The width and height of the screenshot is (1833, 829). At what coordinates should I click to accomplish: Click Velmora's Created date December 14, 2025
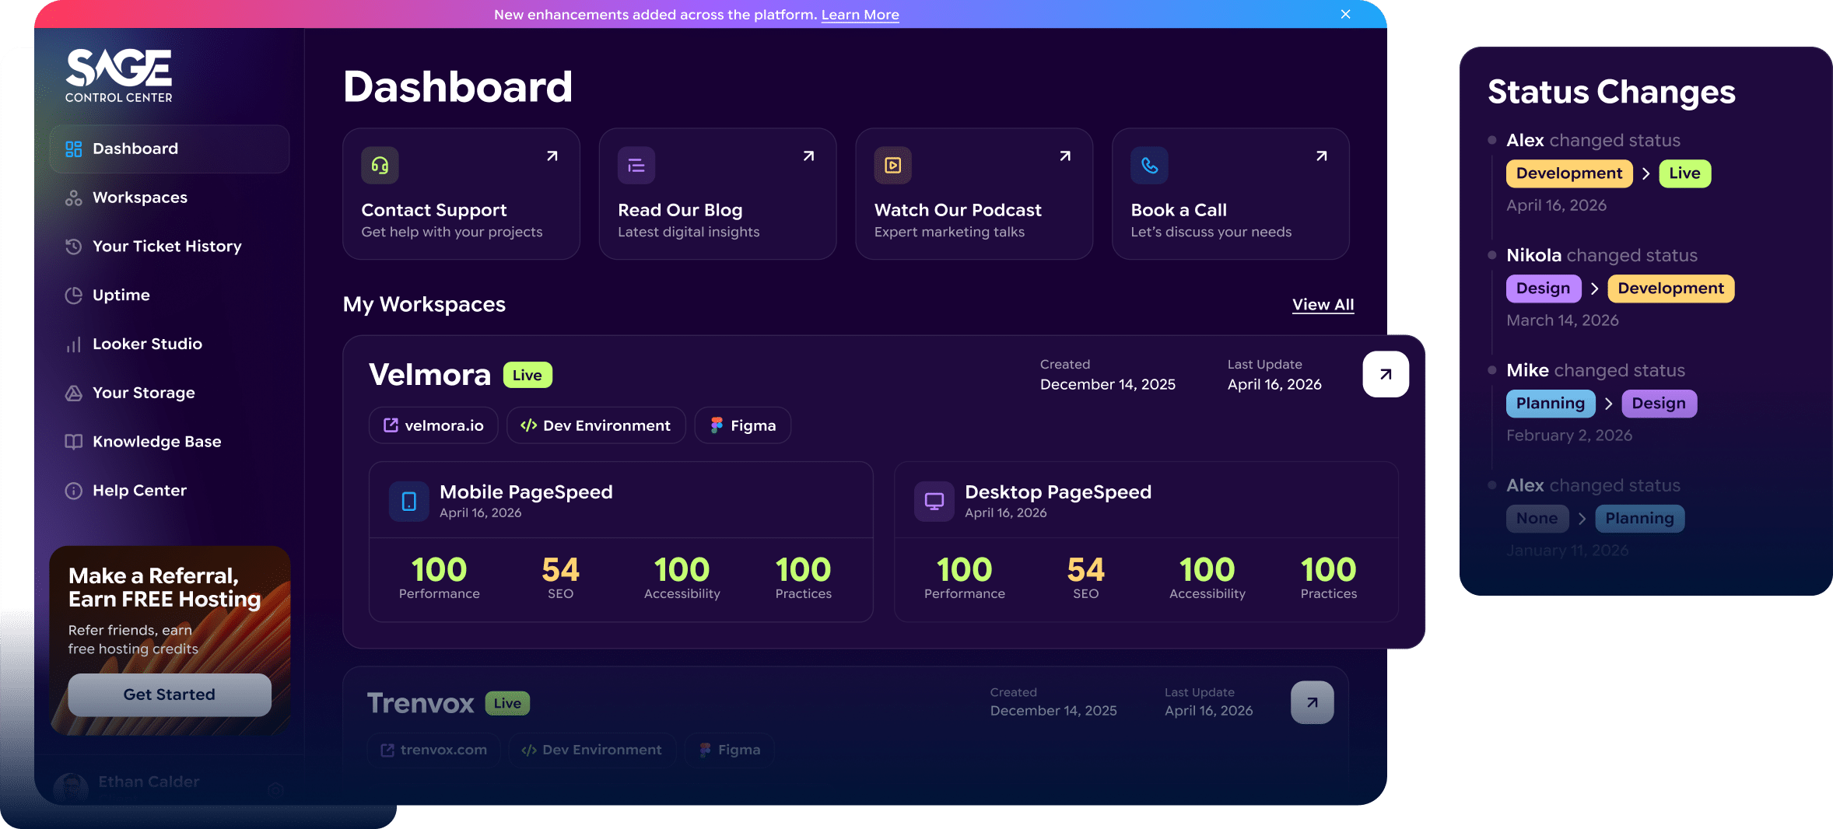click(x=1108, y=384)
